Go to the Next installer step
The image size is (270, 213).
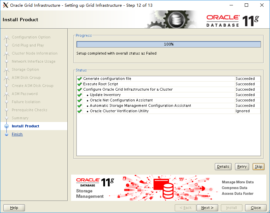tap(207, 208)
